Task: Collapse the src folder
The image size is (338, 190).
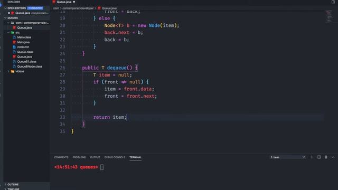Action: tap(8, 33)
